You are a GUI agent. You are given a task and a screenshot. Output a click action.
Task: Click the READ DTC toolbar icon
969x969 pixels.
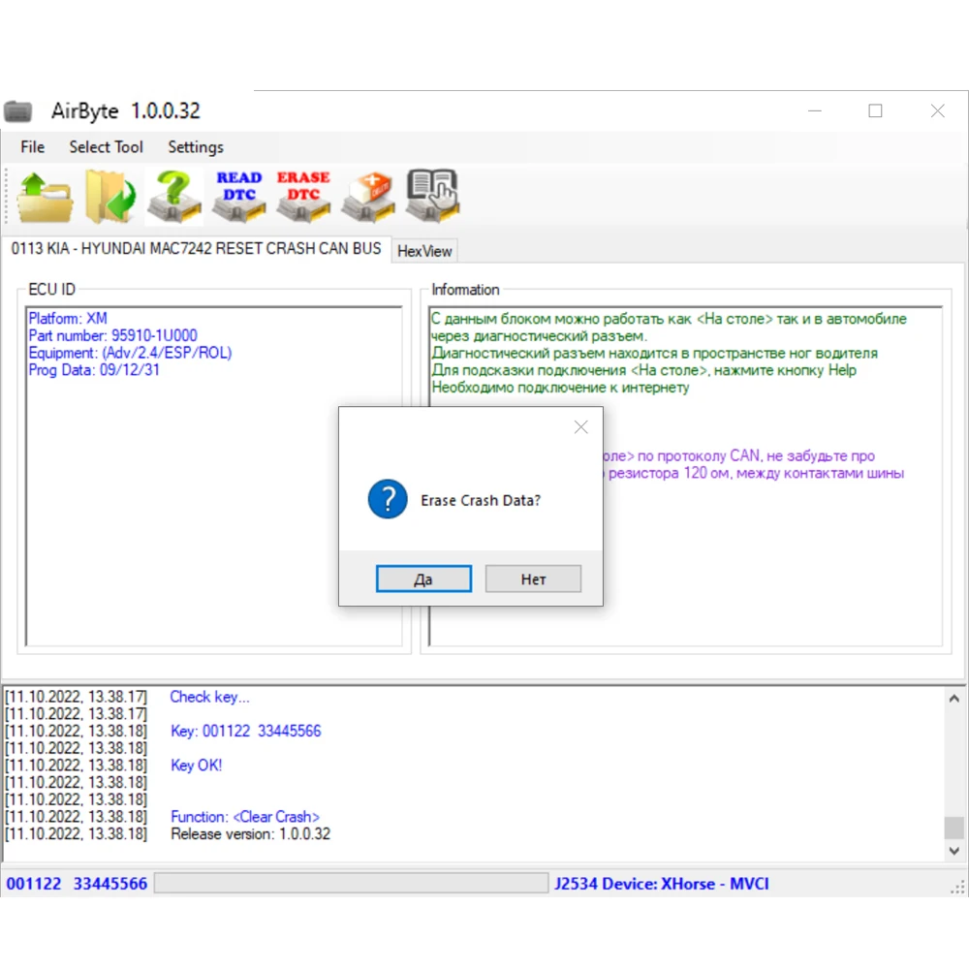pyautogui.click(x=239, y=197)
